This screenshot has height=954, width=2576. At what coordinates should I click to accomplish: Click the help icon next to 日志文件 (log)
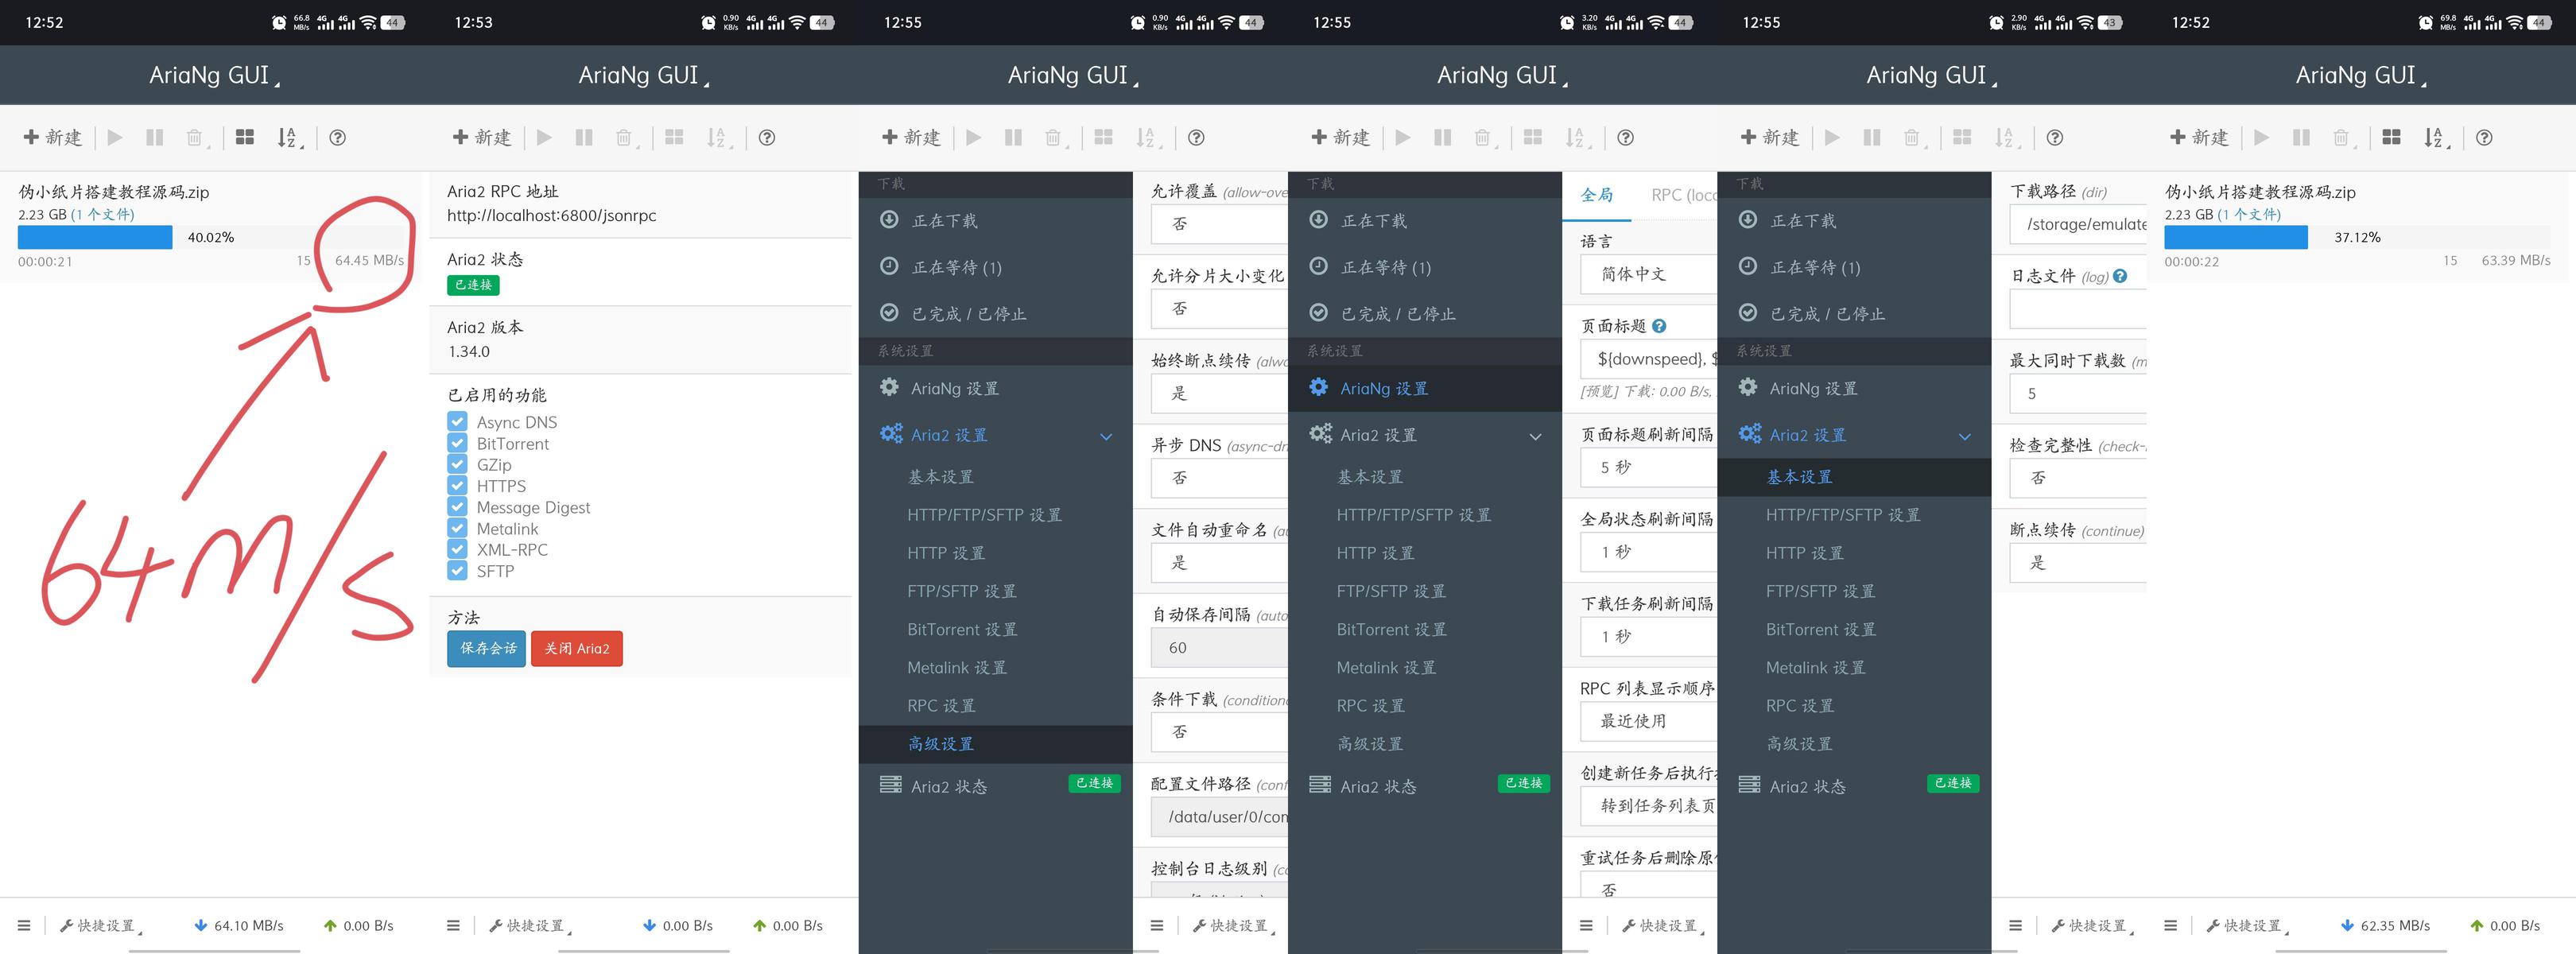(2120, 276)
